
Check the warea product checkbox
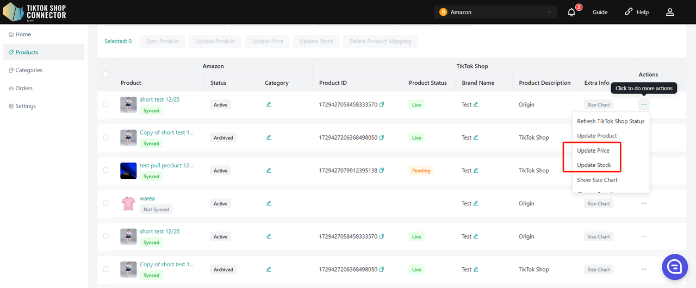(x=105, y=203)
